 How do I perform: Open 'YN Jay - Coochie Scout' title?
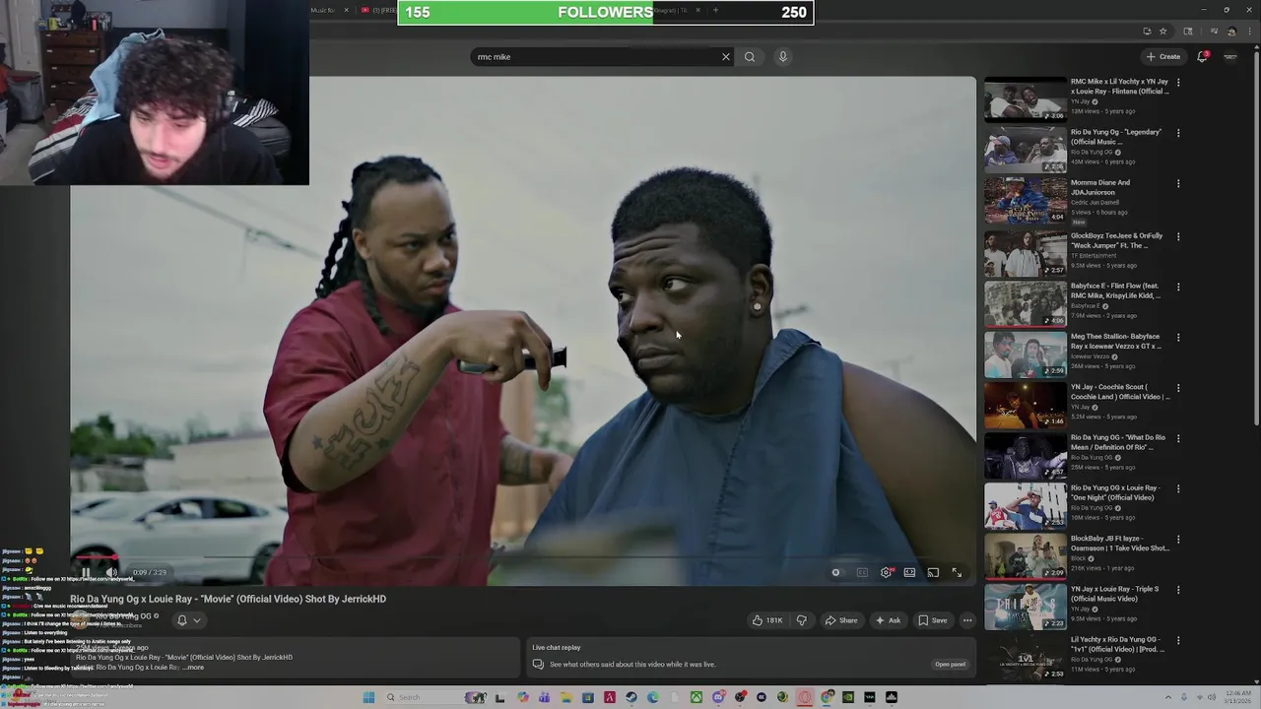coord(1120,392)
